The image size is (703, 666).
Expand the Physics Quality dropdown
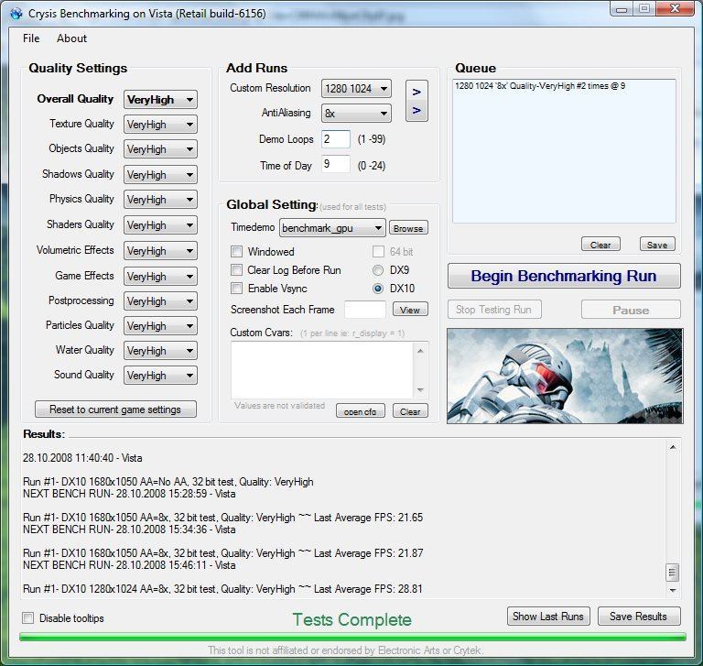click(160, 200)
